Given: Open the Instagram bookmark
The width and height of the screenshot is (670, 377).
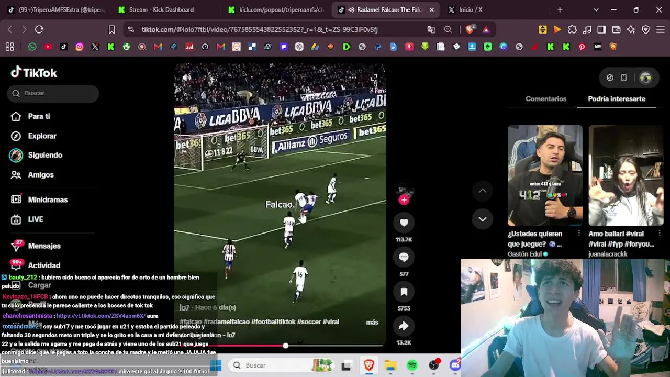Looking at the screenshot, I should tap(80, 47).
